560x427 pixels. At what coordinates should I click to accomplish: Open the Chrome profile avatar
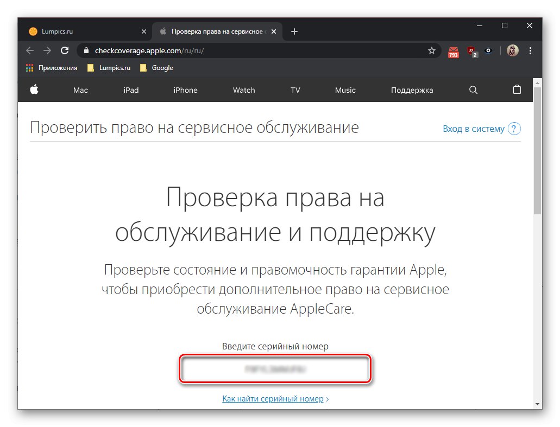pyautogui.click(x=513, y=50)
